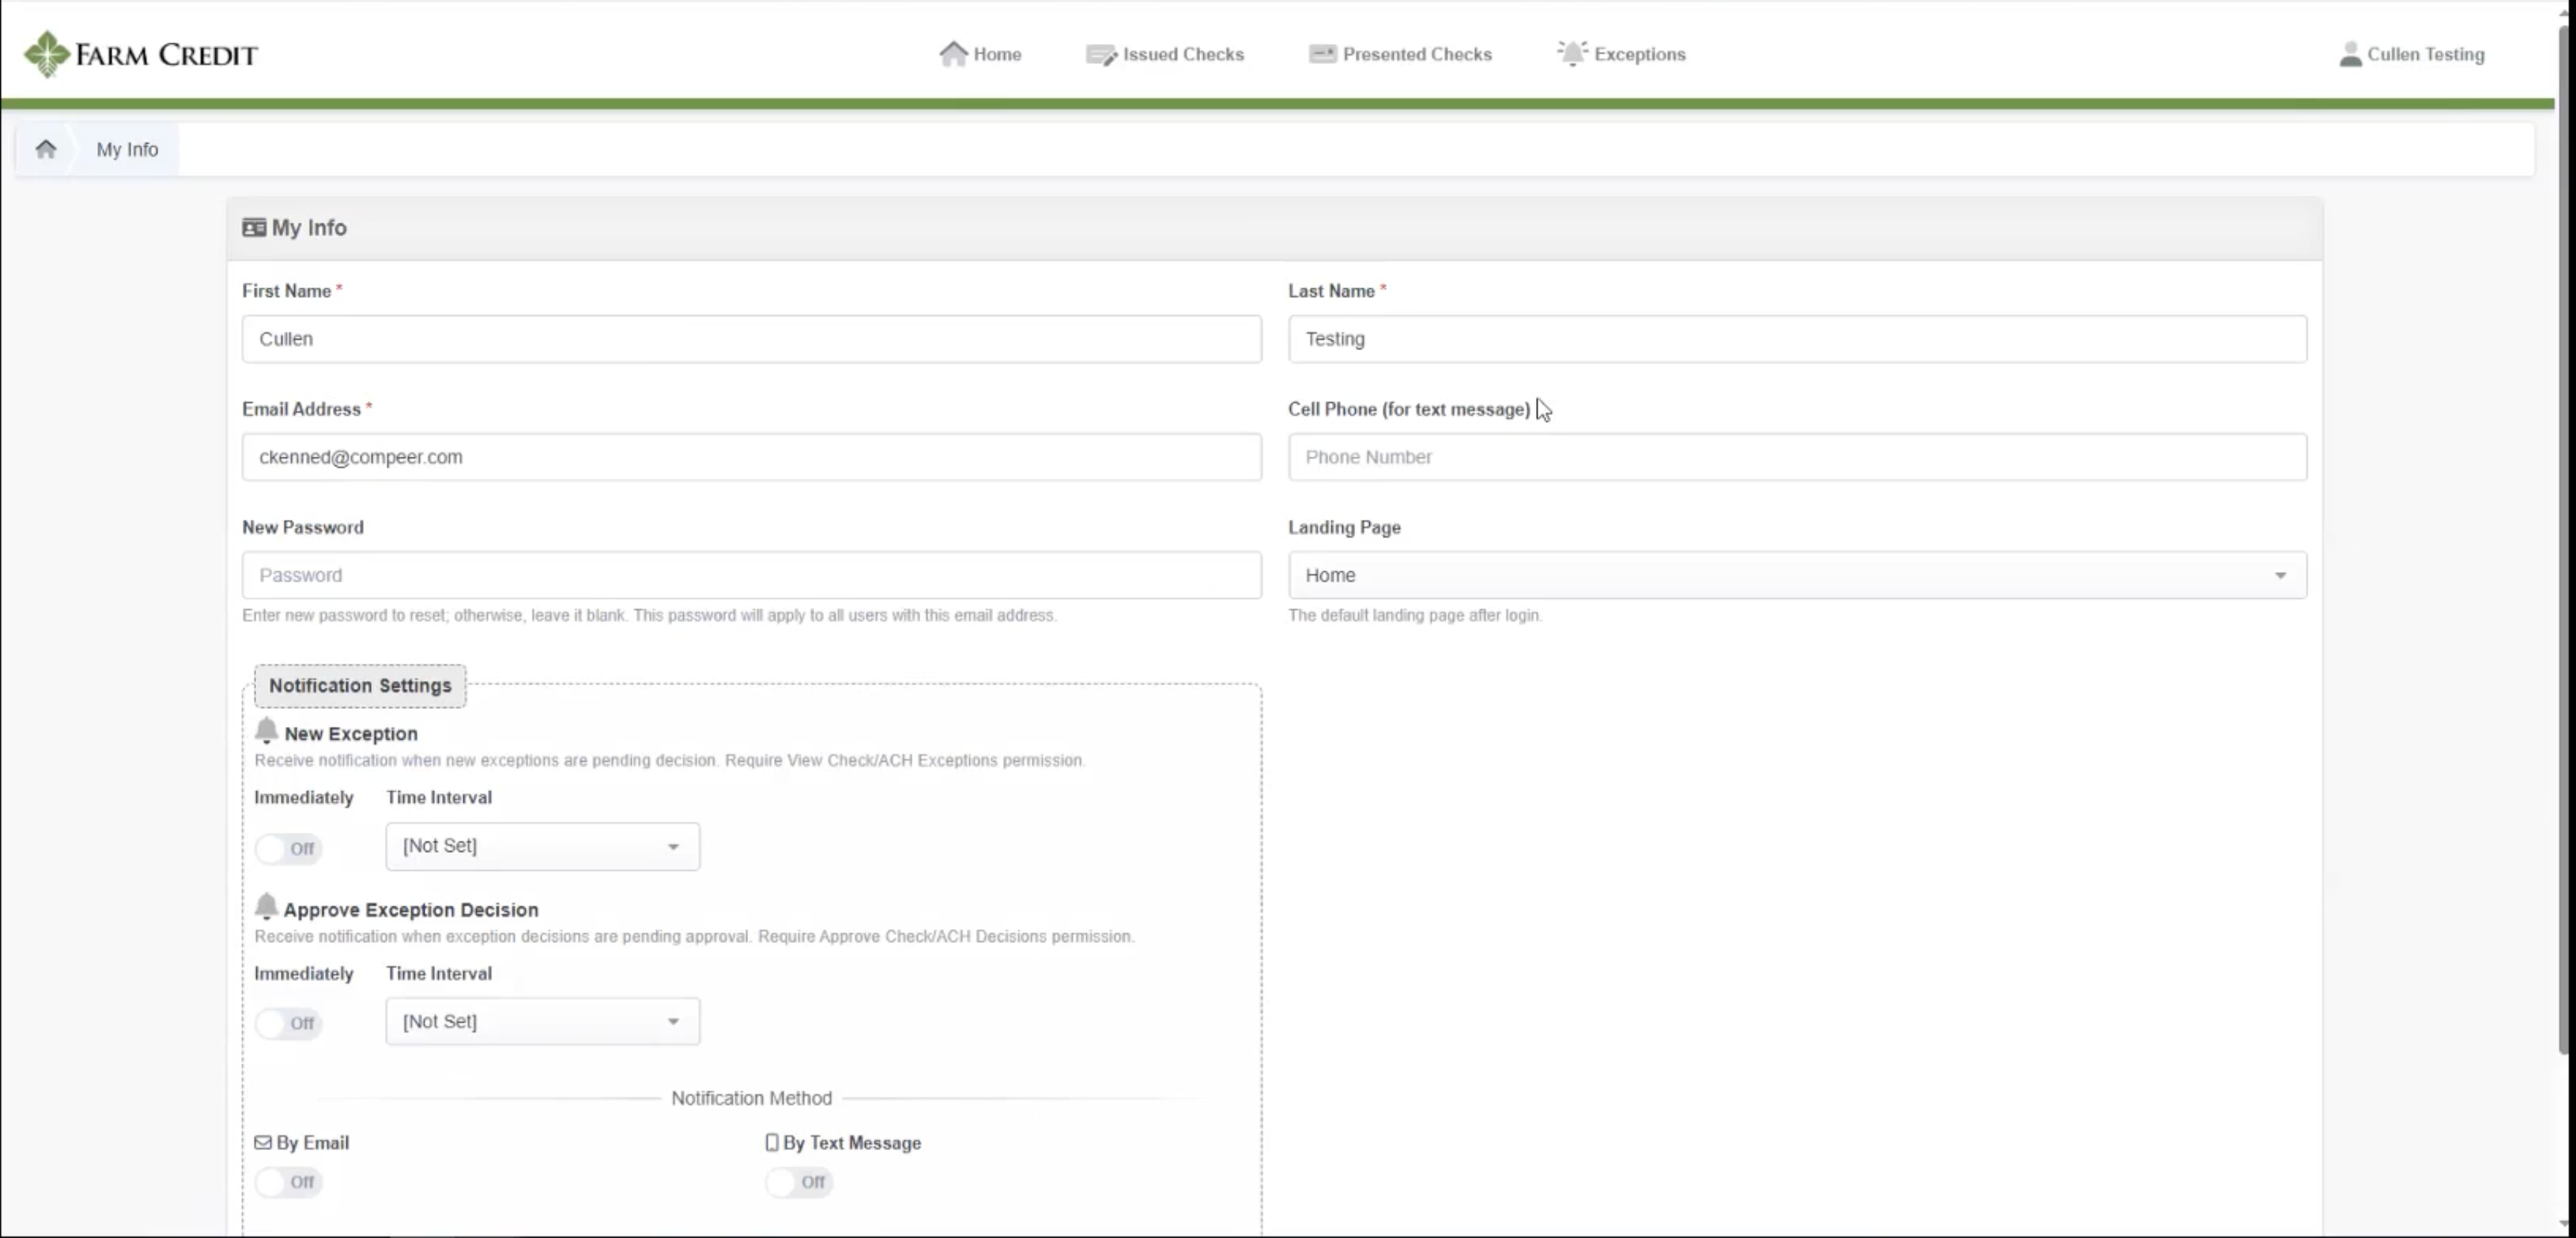Toggle Approve Exception Decision Immediately switch
2576x1238 pixels.
[288, 1023]
